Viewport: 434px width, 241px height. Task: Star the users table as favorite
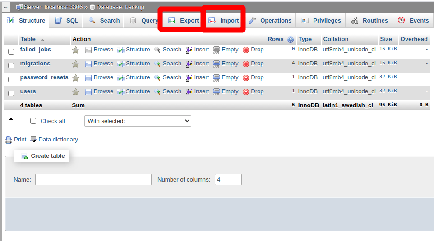(x=75, y=92)
